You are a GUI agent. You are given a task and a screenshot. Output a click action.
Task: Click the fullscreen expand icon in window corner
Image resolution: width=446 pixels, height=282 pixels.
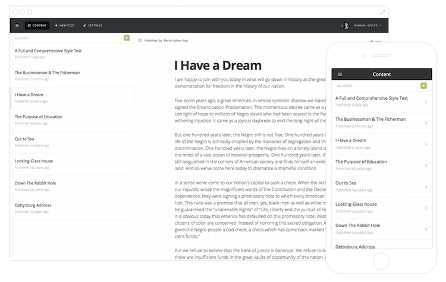tap(382, 12)
